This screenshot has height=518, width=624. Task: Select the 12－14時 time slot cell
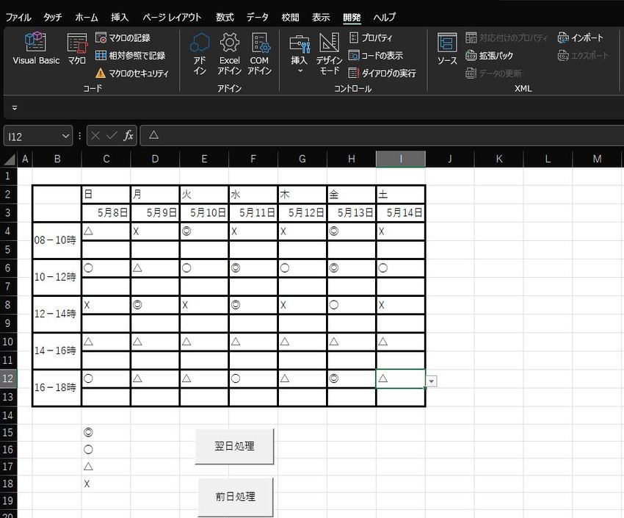coord(57,314)
